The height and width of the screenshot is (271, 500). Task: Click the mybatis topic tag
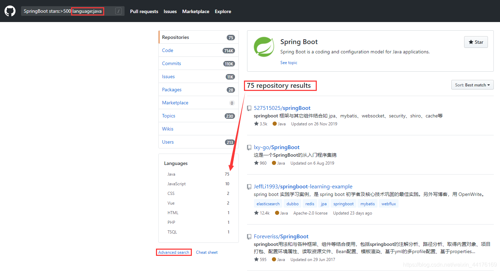tap(368, 204)
